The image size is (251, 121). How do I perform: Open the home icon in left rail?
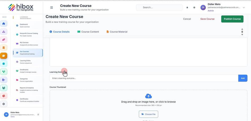click(3, 24)
